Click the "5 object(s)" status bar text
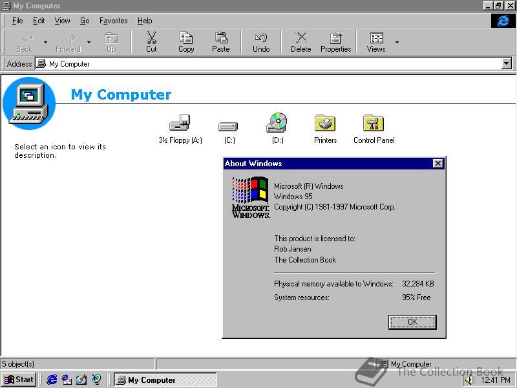The width and height of the screenshot is (517, 388). (x=18, y=364)
